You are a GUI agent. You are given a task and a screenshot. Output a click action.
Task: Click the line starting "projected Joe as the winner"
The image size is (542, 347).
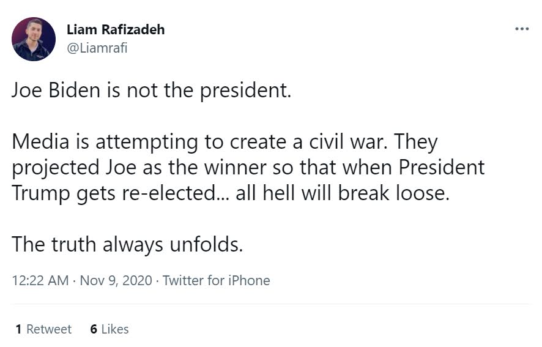[x=248, y=167]
